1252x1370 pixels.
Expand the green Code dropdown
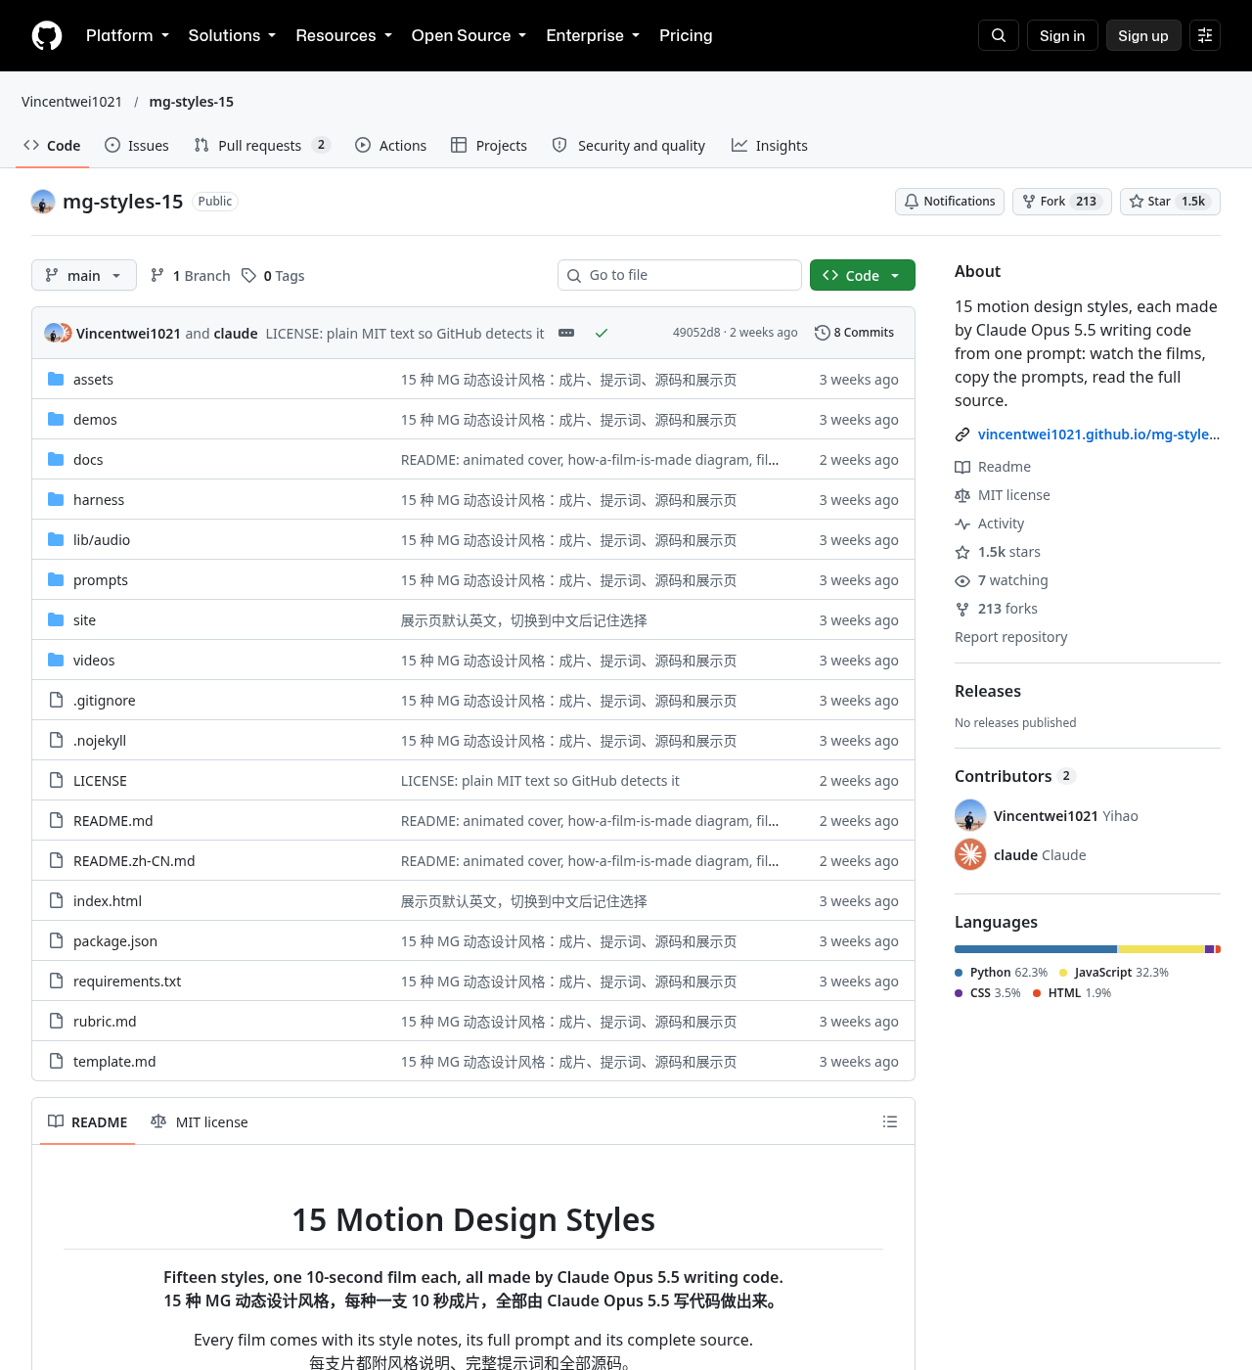(x=862, y=276)
